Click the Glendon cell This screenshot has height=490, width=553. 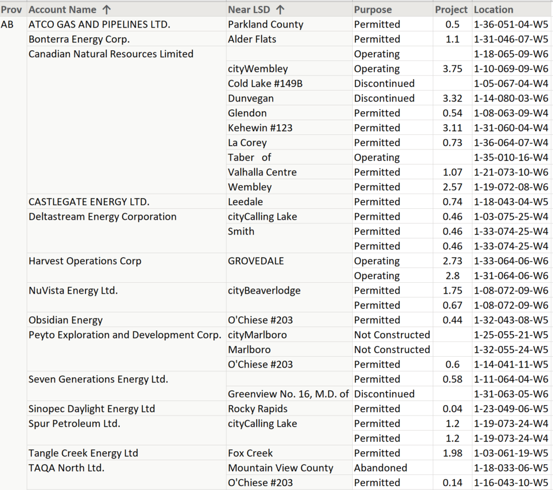coord(247,113)
